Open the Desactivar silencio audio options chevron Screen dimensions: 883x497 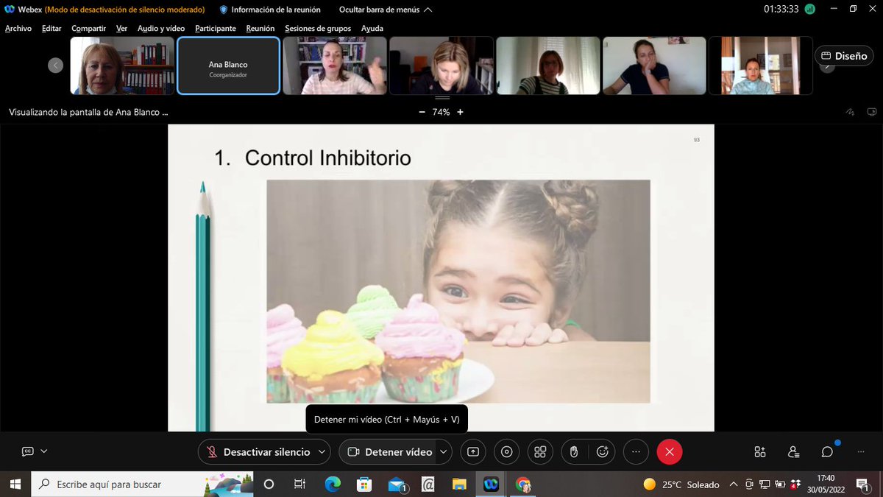tap(322, 451)
